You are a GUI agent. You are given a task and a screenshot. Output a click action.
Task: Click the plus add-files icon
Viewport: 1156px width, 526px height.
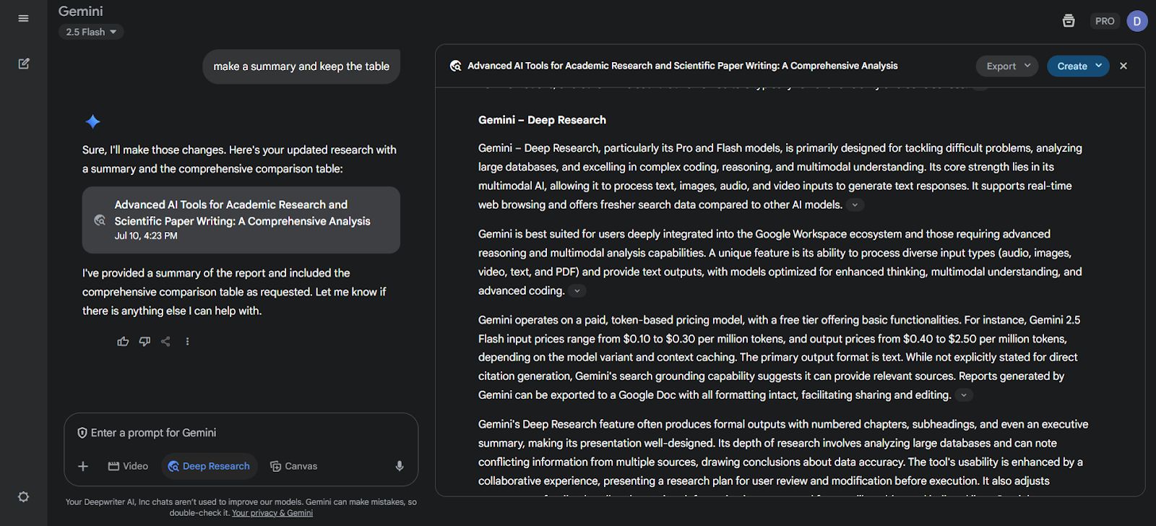(83, 466)
